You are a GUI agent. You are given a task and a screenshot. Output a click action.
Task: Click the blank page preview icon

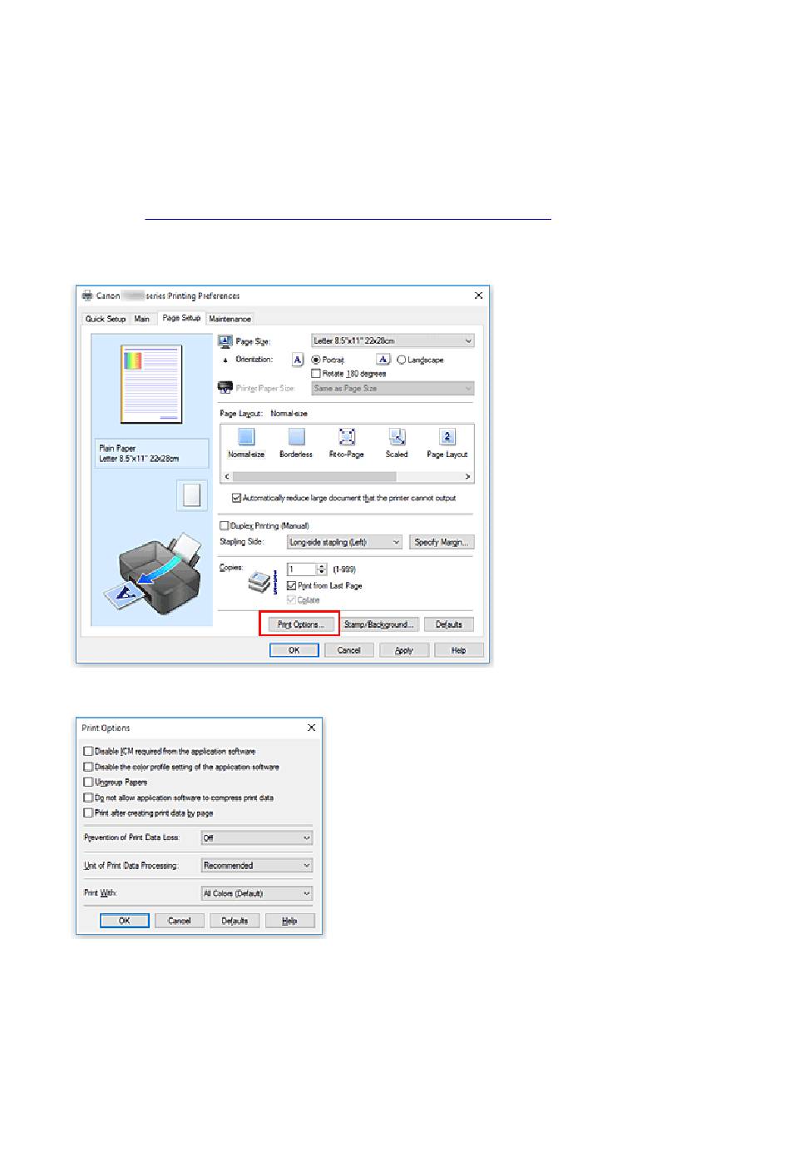tap(191, 495)
